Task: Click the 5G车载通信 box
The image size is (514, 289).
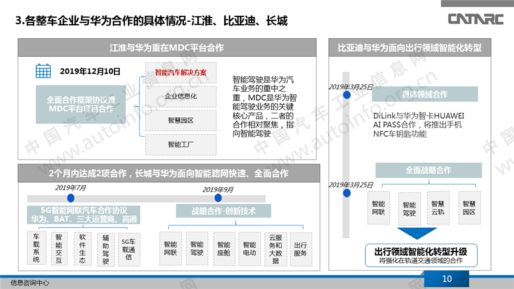Action: 129,250
